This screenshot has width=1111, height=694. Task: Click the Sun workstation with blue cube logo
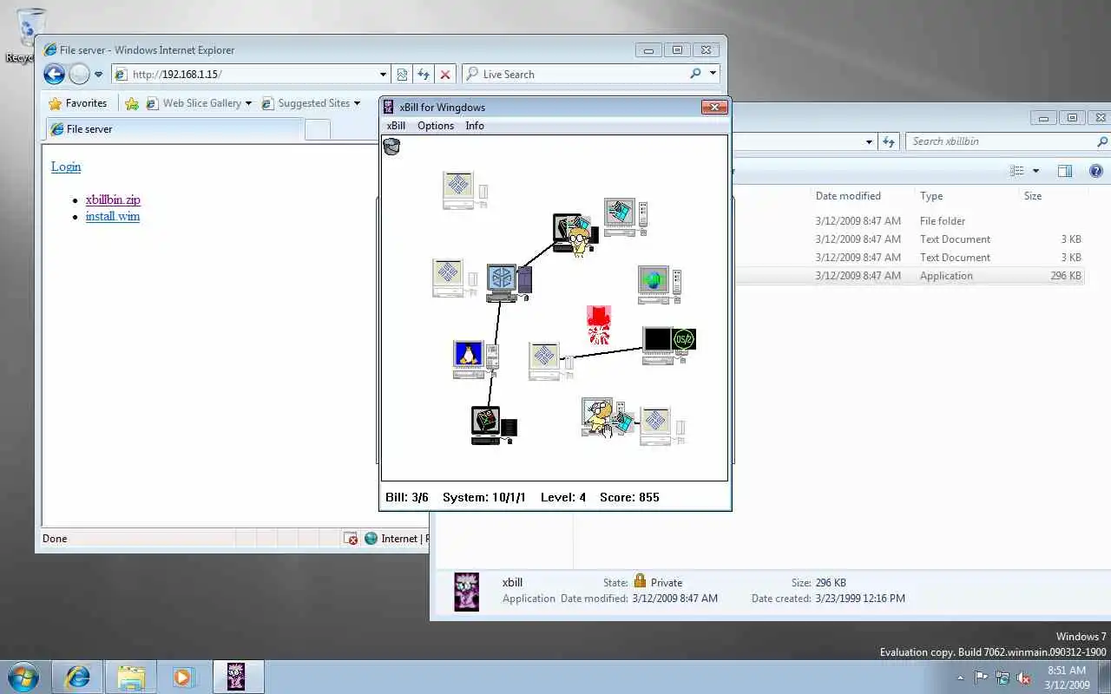click(x=509, y=283)
